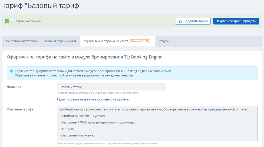Click the '- бесплатный Wi-Fi' description line
The image size is (264, 147).
click(x=97, y=122)
